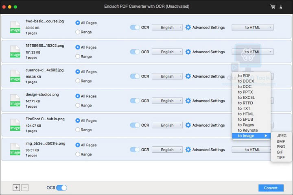Toggle the OCR switch for 15765665...15302.png
The image size is (293, 195).
[x=135, y=52]
